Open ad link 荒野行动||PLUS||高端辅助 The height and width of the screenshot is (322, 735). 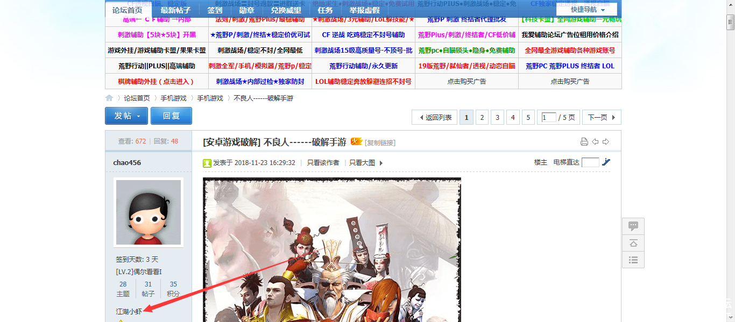pos(157,66)
